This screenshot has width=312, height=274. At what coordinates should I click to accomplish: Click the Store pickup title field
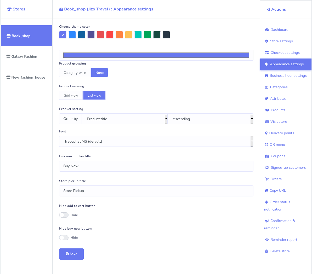[x=156, y=191]
